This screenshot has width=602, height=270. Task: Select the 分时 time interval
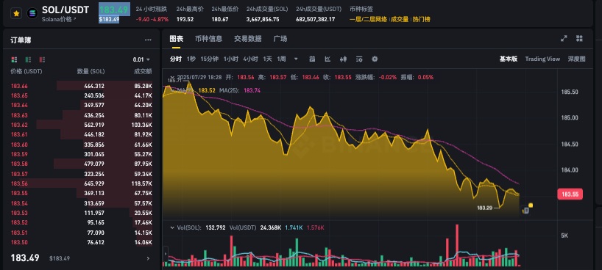click(175, 59)
